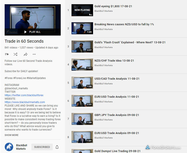Open the BlackBull Twitter link

click(24, 95)
